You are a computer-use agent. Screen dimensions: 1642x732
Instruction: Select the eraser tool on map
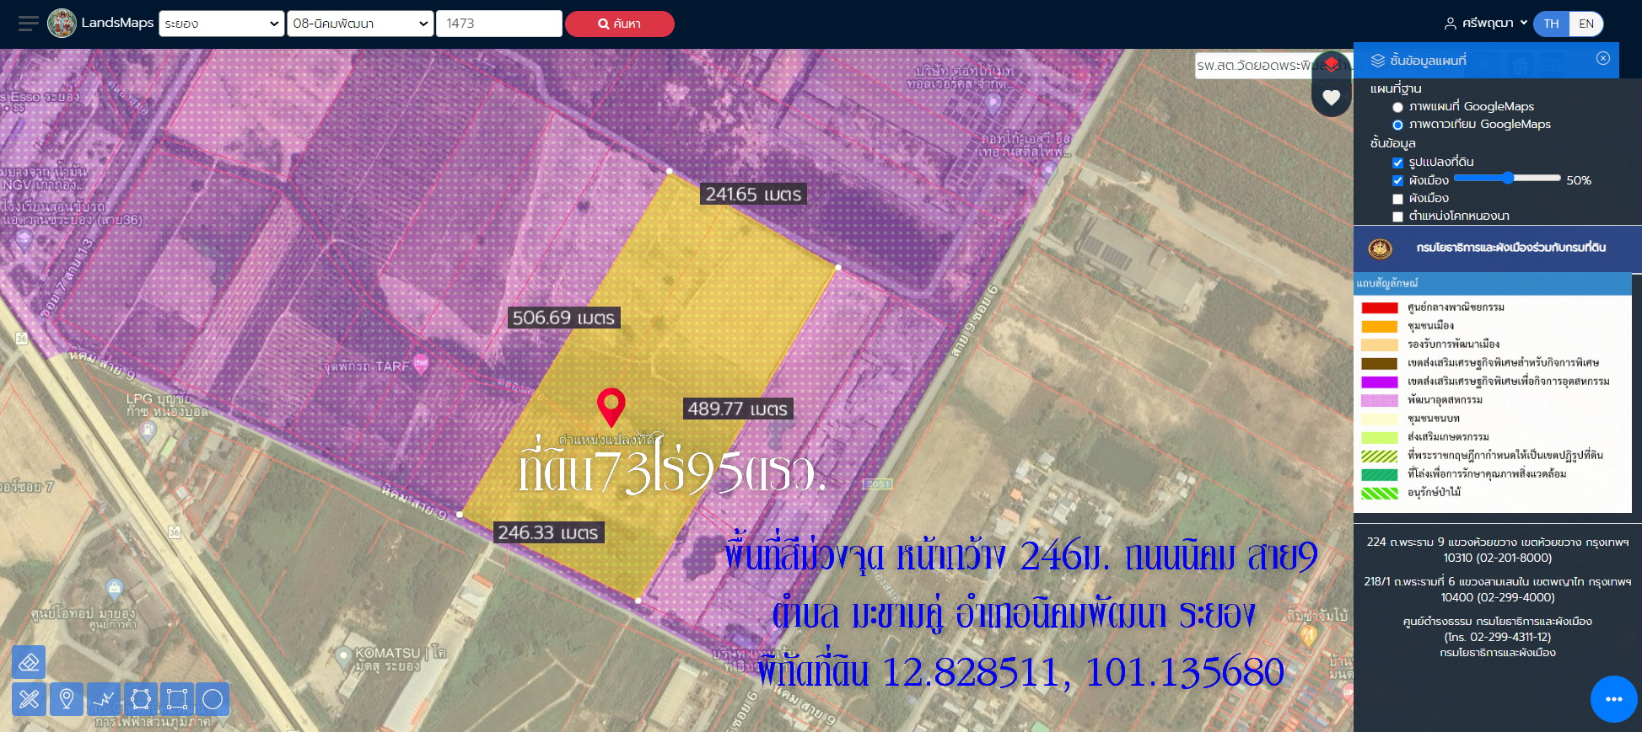29,662
